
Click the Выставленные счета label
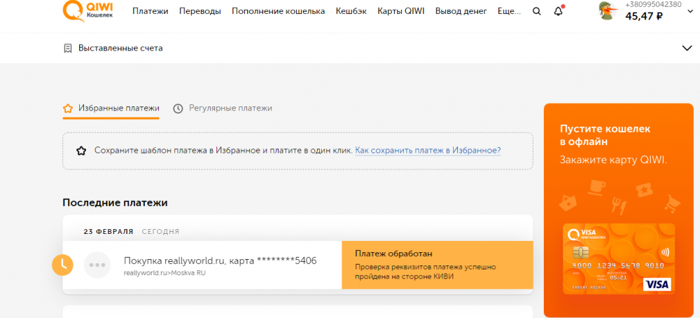[x=120, y=48]
